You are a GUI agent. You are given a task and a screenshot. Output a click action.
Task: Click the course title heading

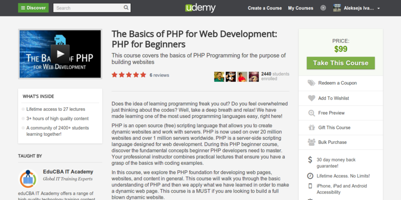click(x=194, y=39)
